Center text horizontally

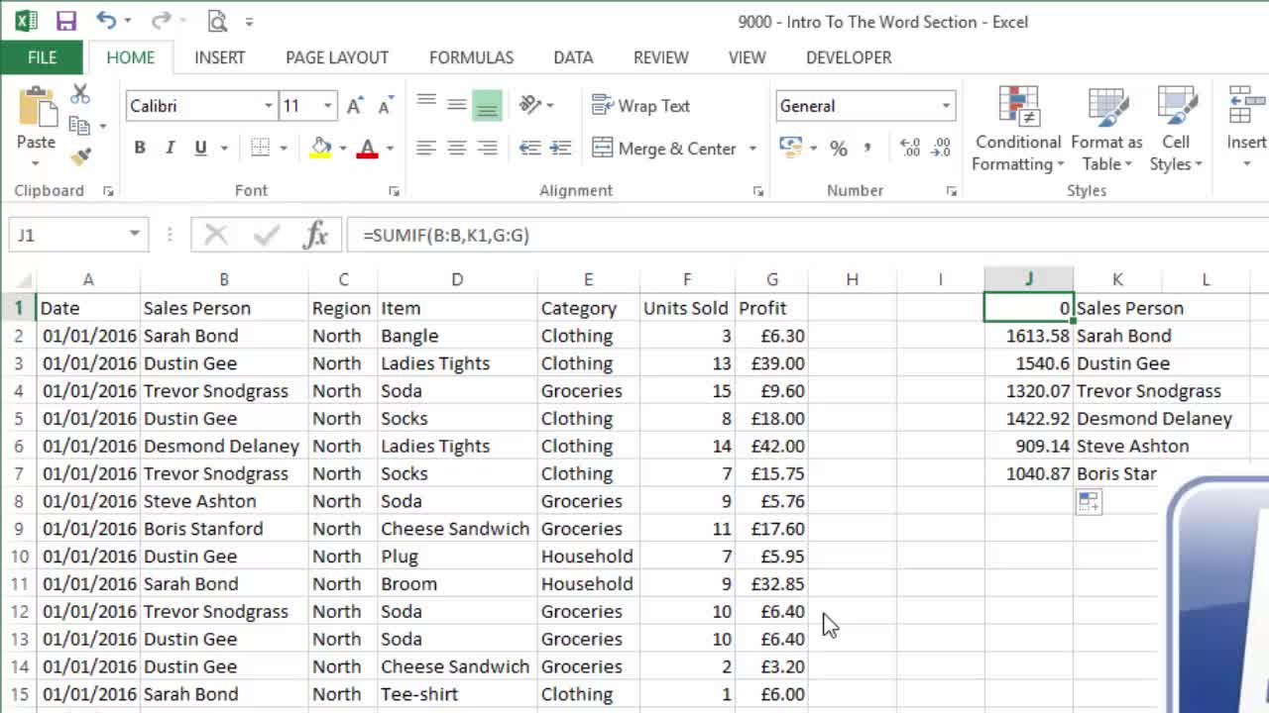tap(457, 148)
